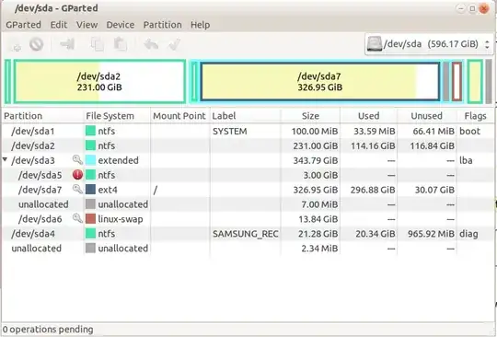Select /dev/sda7 block in the disk map

coord(319,81)
